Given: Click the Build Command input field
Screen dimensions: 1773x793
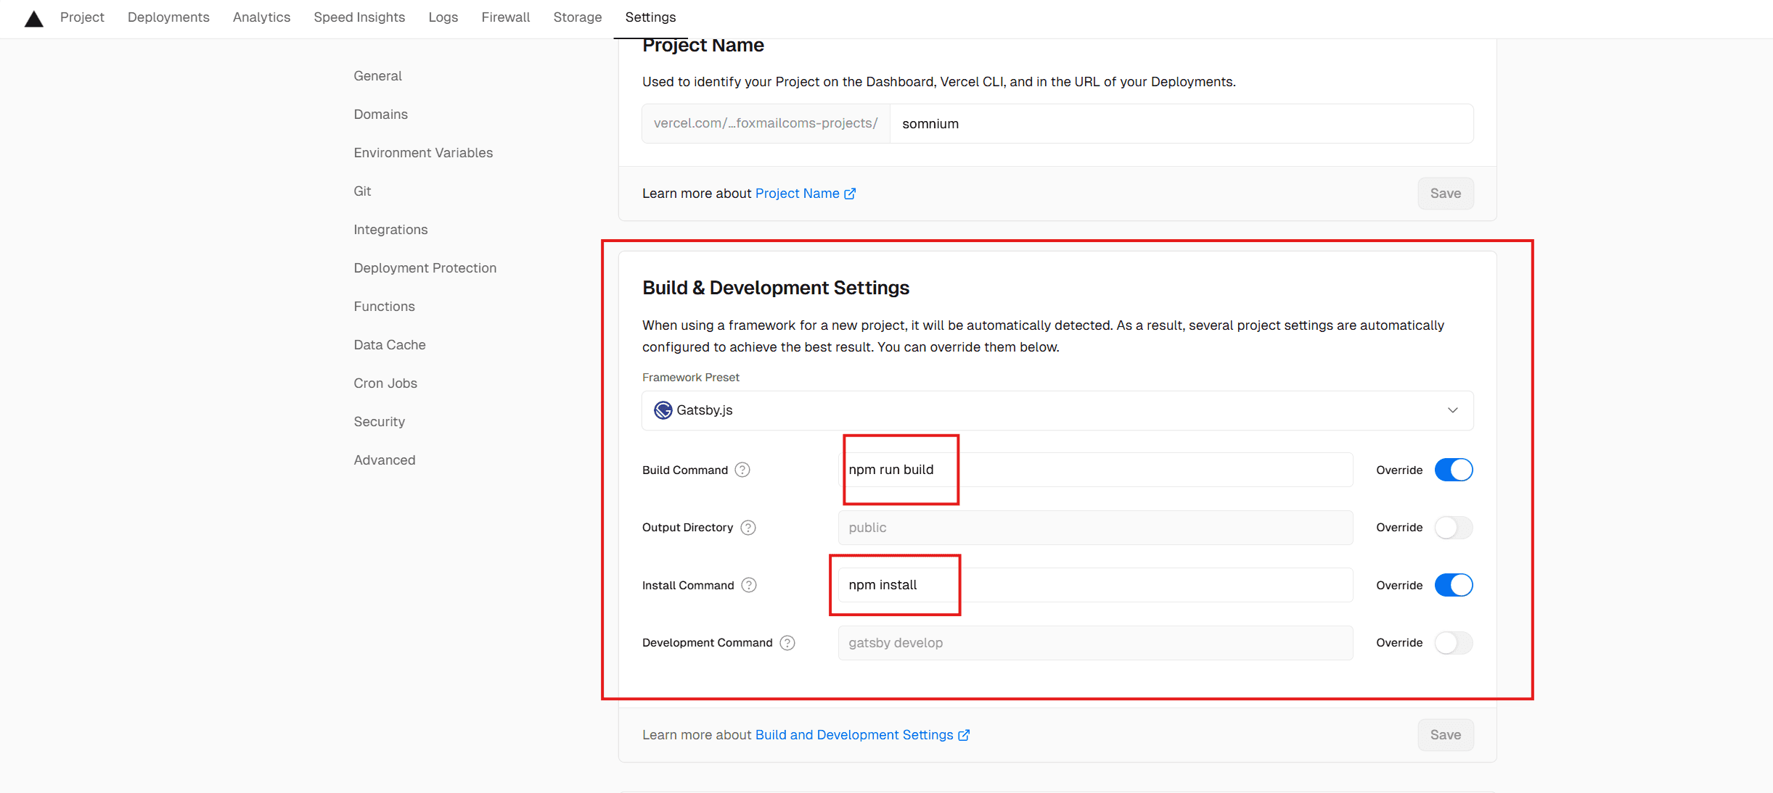Looking at the screenshot, I should [1095, 470].
